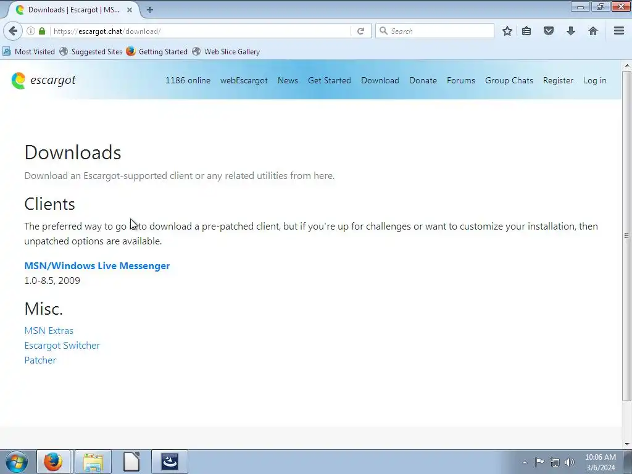The width and height of the screenshot is (632, 474).
Task: Open webEscargot from the nav bar
Action: (x=244, y=81)
